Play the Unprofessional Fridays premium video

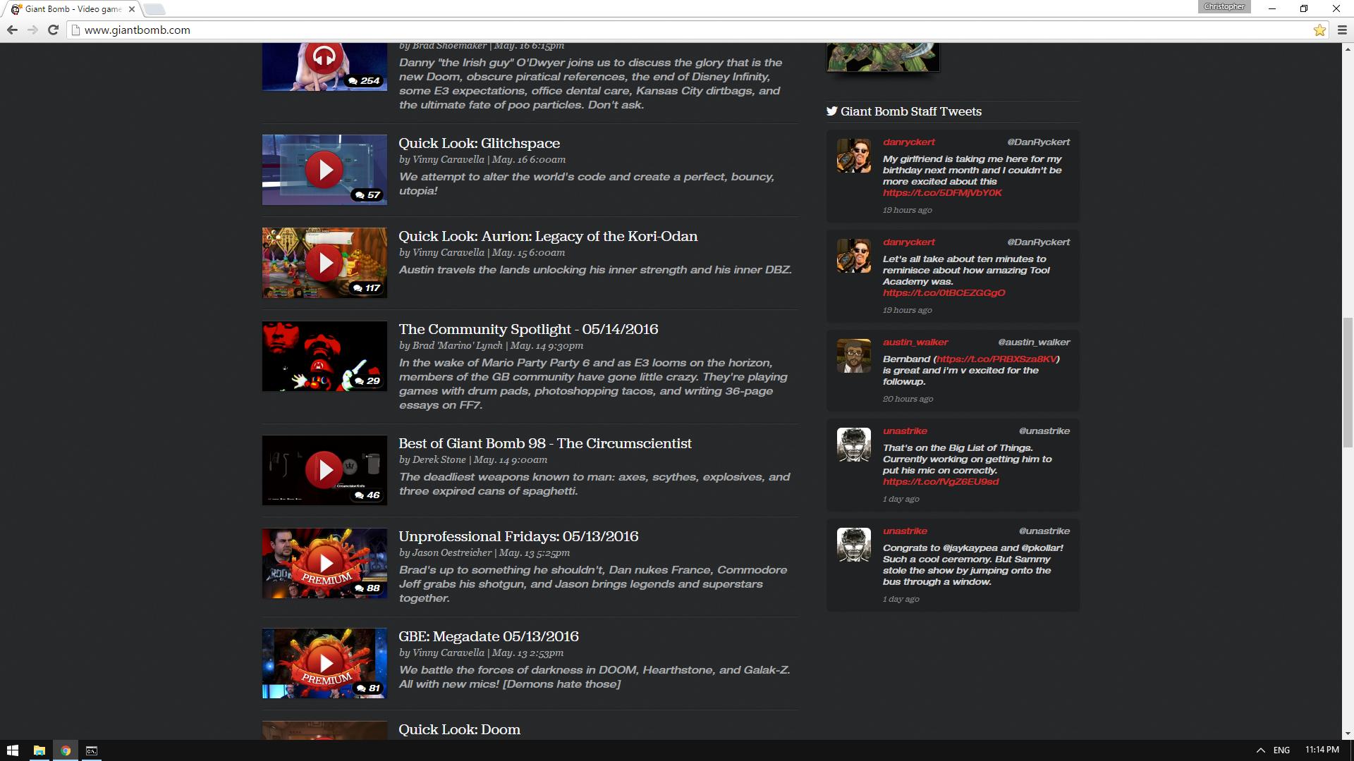324,563
